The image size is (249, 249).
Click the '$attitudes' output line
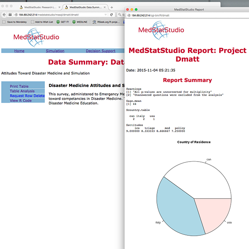[x=134, y=125]
